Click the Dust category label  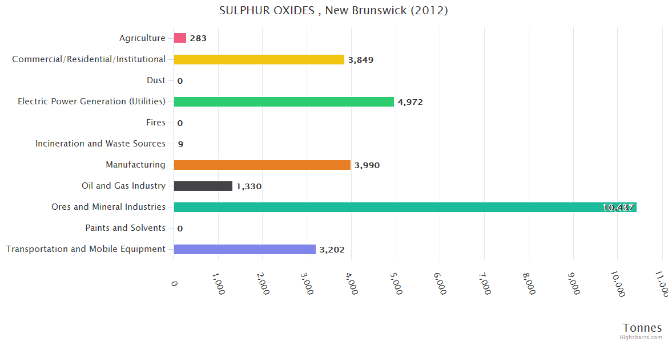pyautogui.click(x=156, y=80)
